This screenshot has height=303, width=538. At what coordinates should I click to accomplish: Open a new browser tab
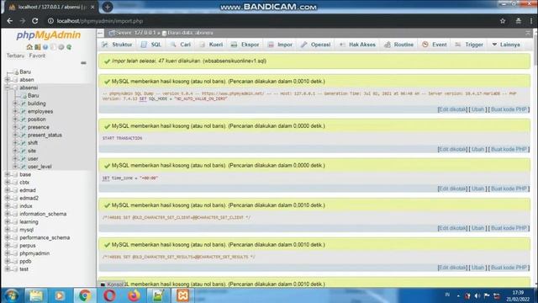(107, 7)
